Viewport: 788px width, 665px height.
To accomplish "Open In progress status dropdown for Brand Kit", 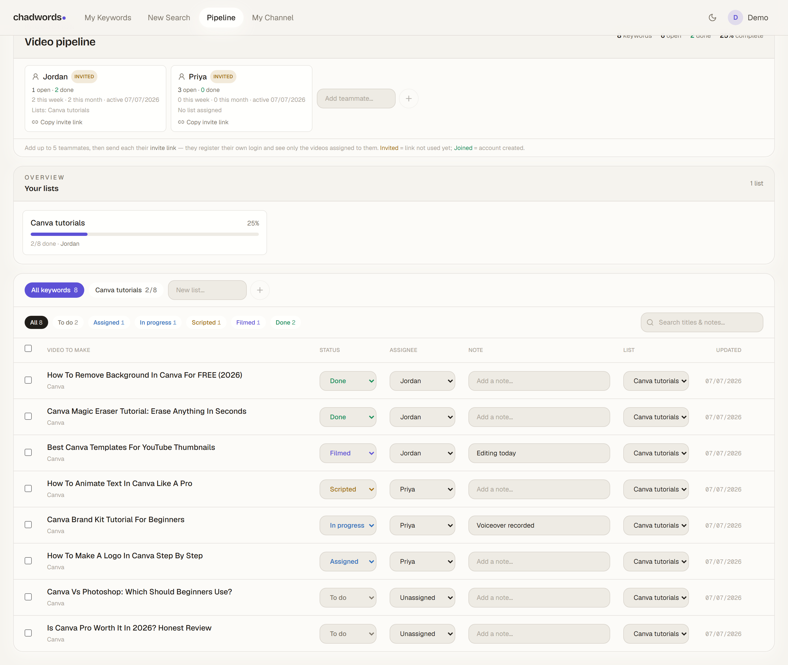I will [348, 525].
